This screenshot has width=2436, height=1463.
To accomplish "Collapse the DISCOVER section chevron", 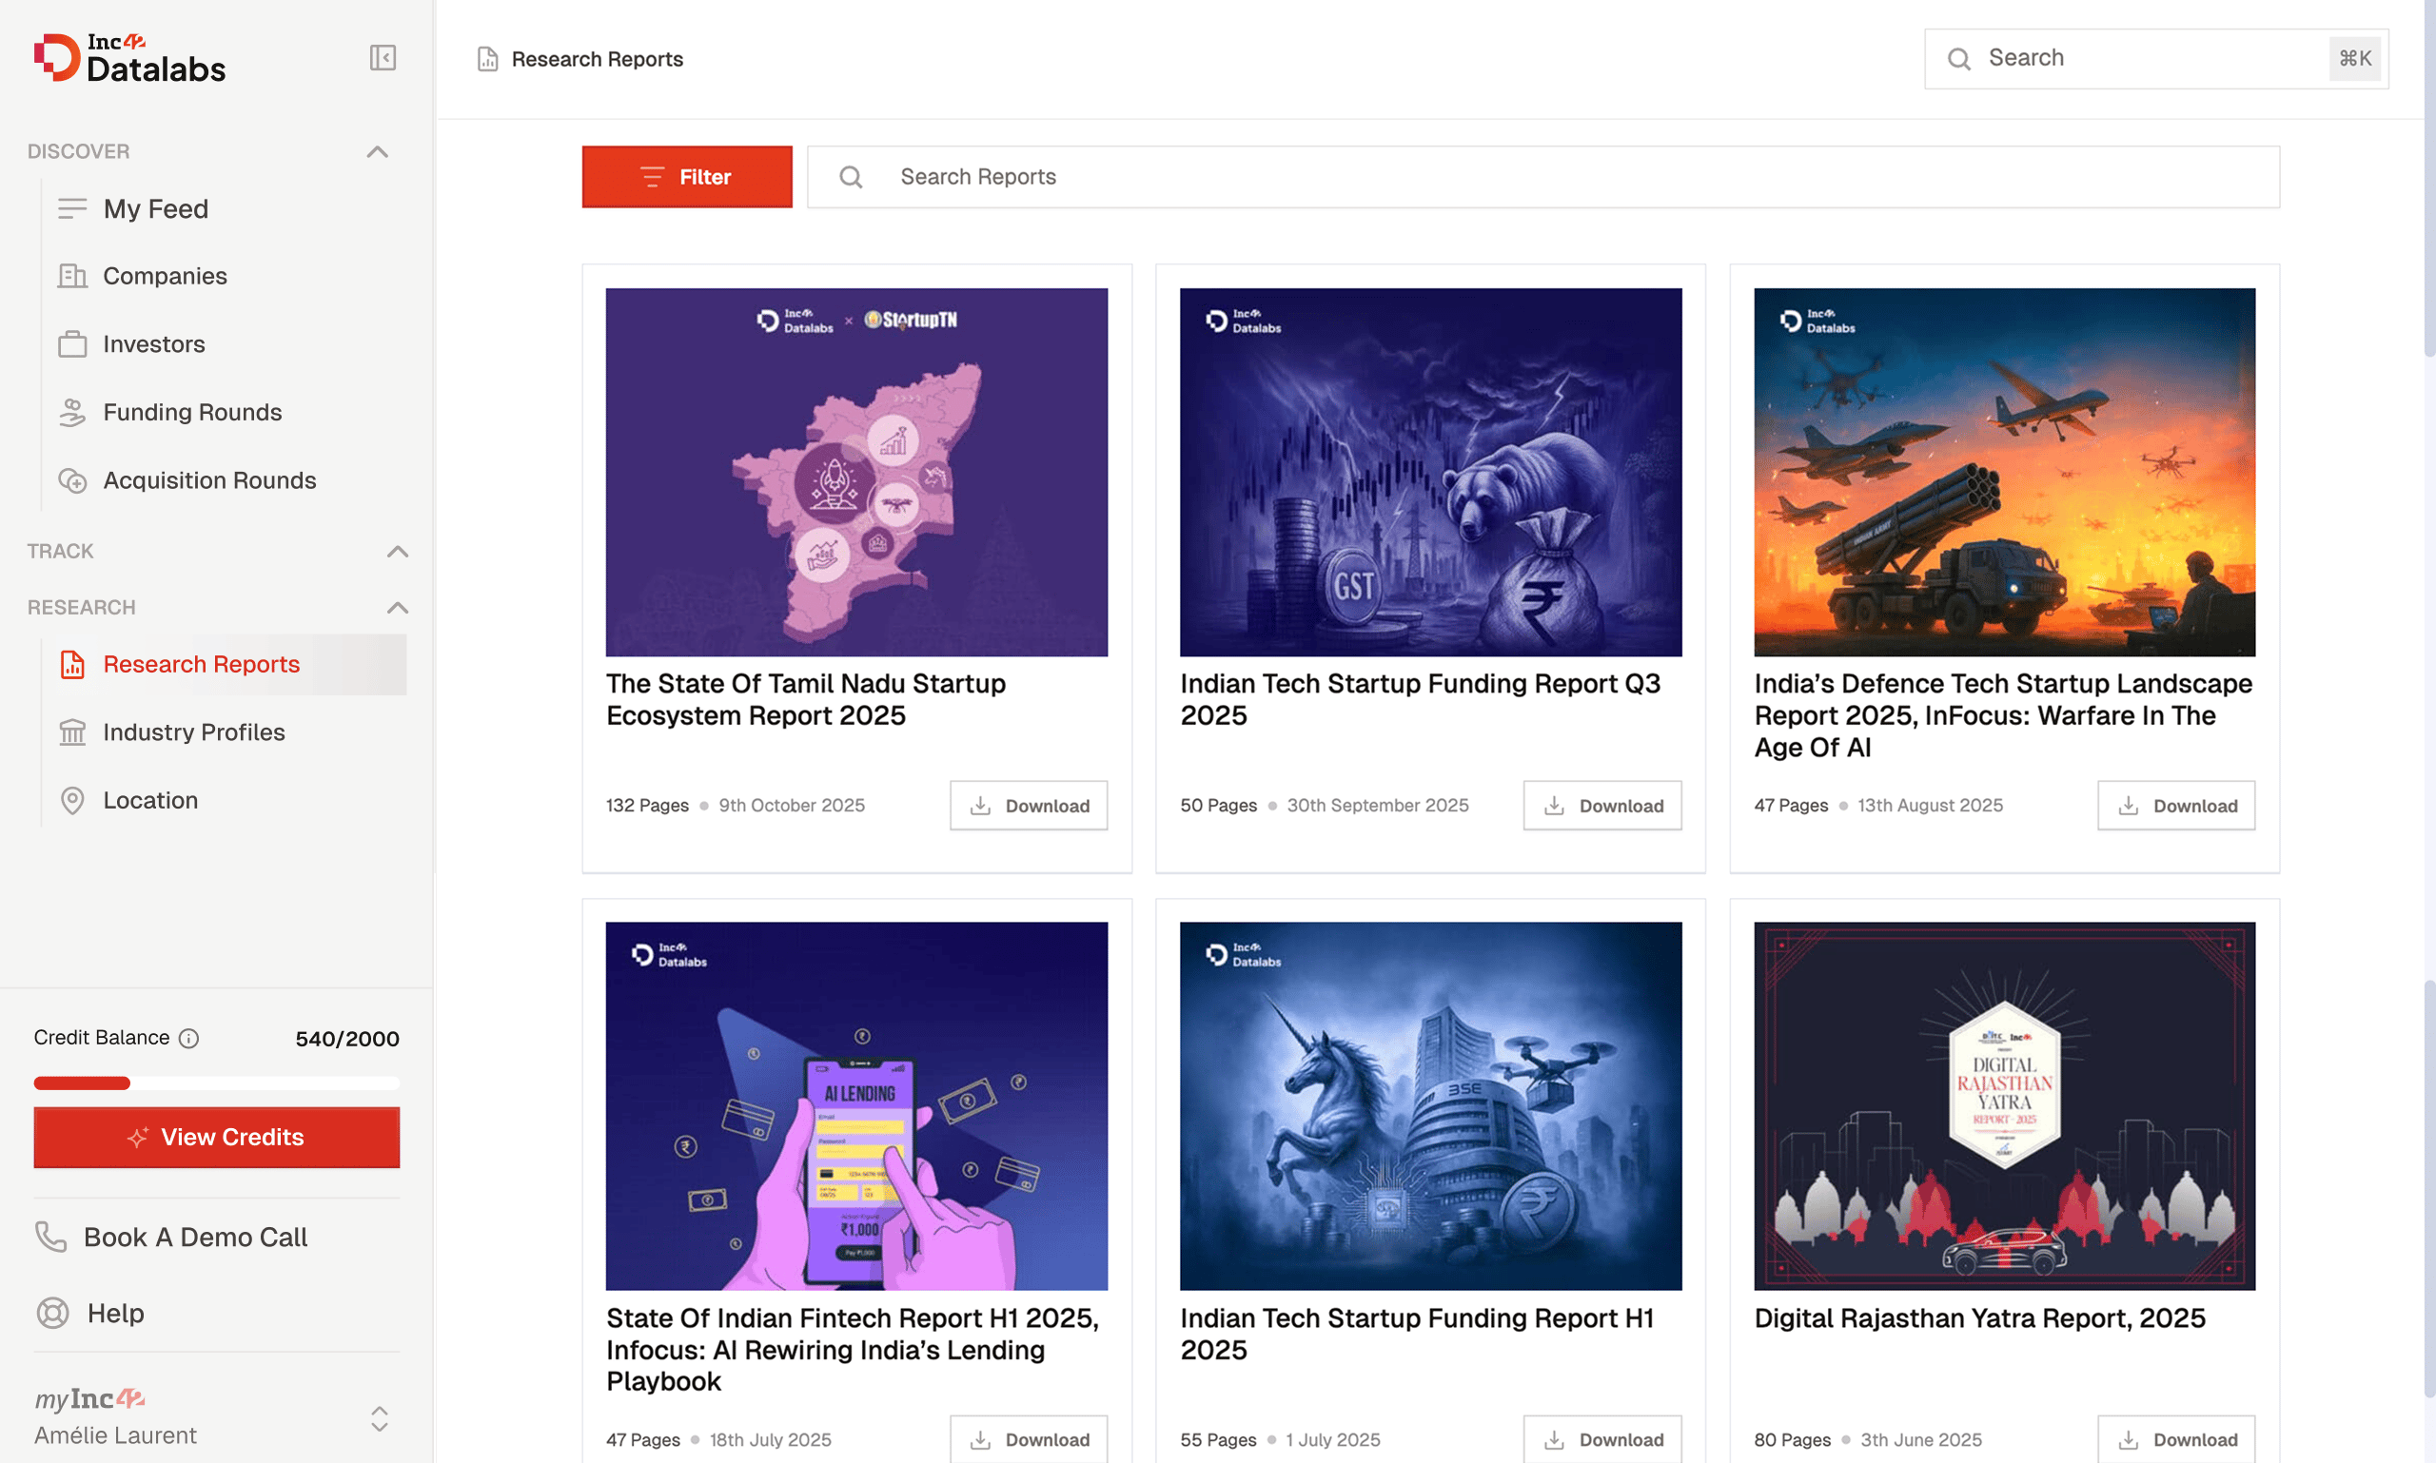I will tap(377, 152).
